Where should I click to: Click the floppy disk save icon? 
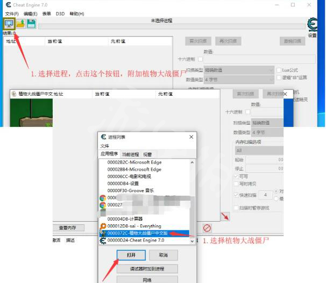coord(31,24)
